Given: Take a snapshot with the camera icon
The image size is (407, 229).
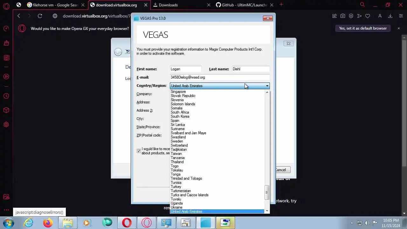Looking at the screenshot, I should point(343,16).
